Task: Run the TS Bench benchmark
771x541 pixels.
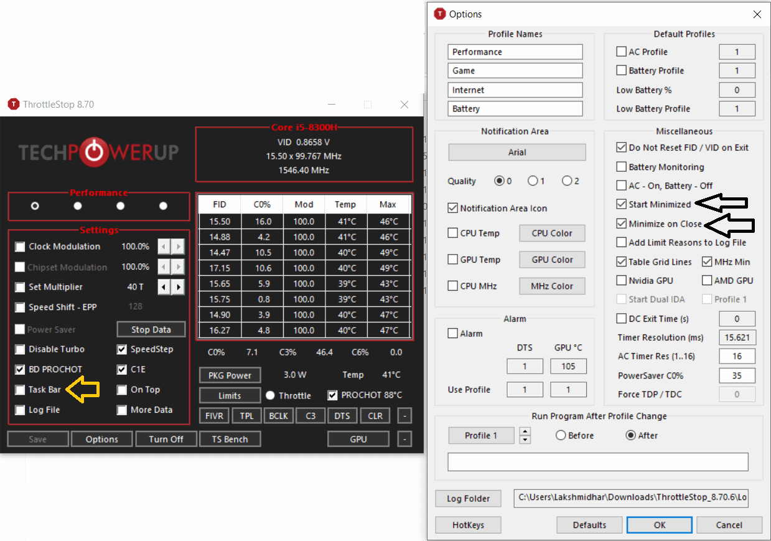Action: (x=230, y=438)
